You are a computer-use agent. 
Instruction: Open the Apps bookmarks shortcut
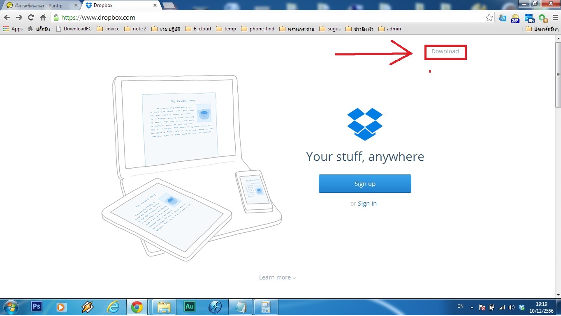point(13,29)
